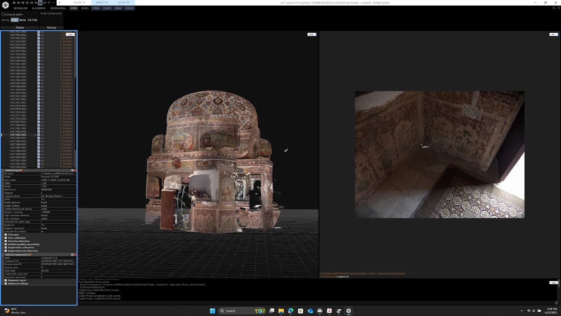Open File Explorer from the taskbar
This screenshot has width=561, height=316.
pyautogui.click(x=281, y=311)
